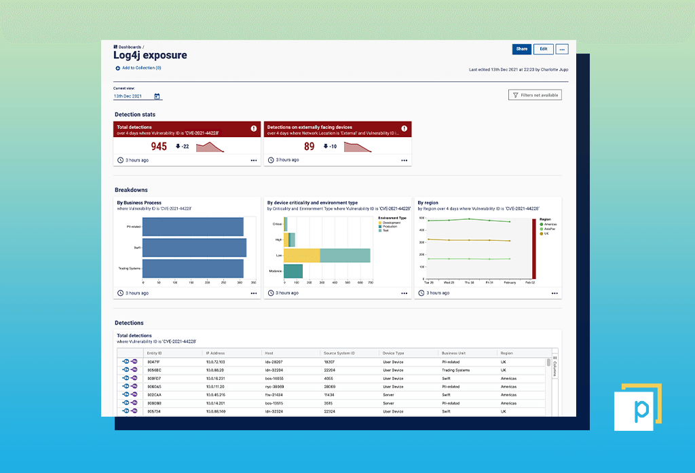Click the blue entity icon in row bos-13515
The width and height of the screenshot is (695, 473).
126,403
